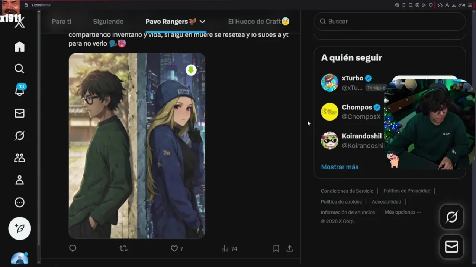Select the Pavo Rangers tab
476x267 pixels.
point(171,22)
